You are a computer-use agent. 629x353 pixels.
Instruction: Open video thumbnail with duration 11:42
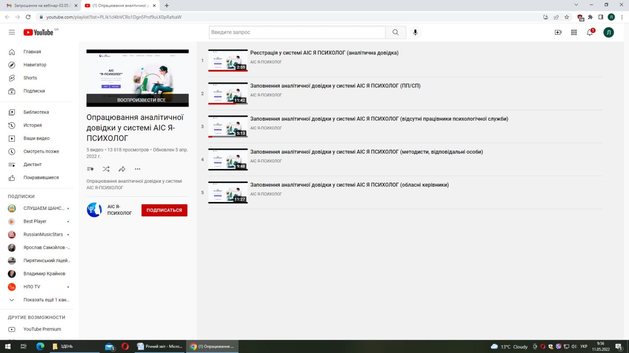(x=228, y=94)
